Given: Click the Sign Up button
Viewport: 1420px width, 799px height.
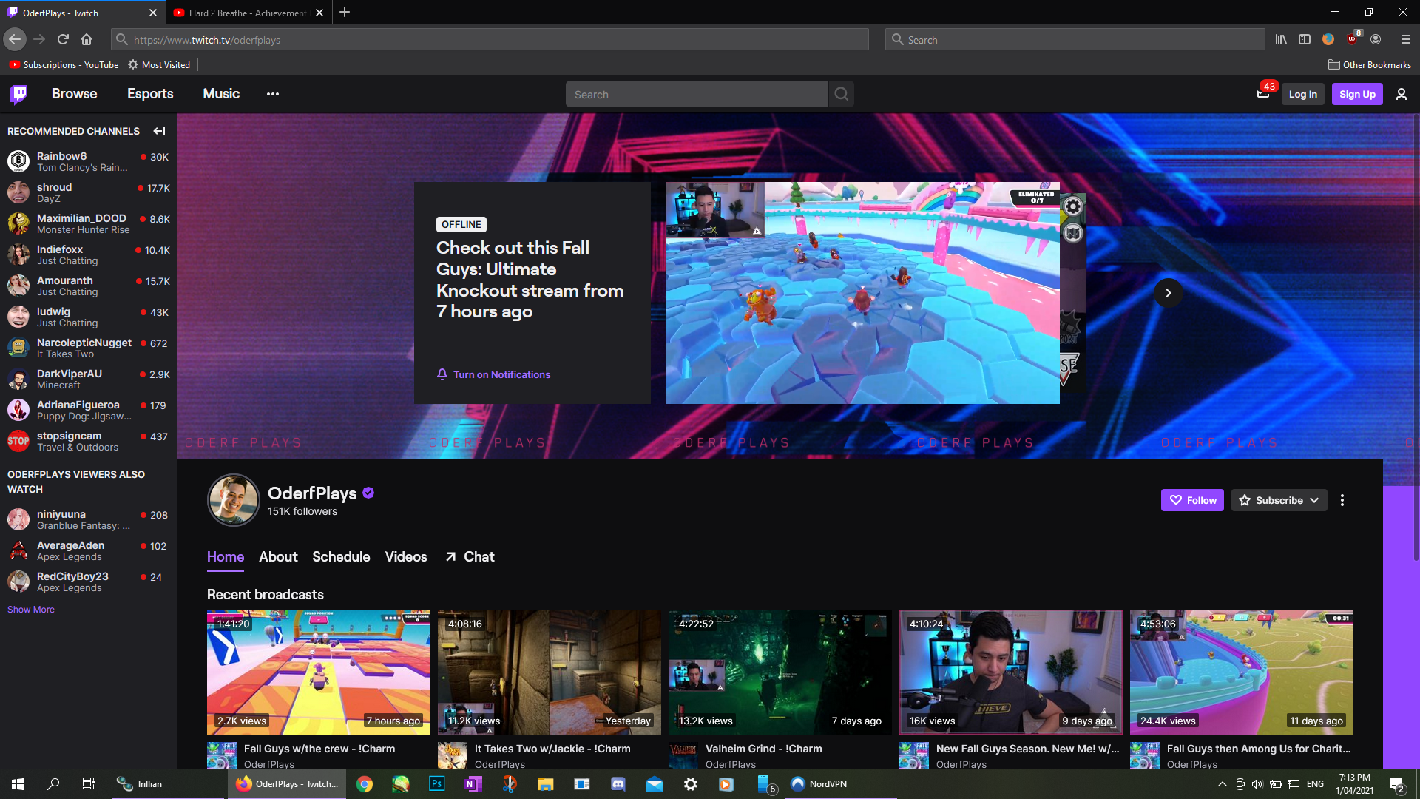Looking at the screenshot, I should point(1356,94).
